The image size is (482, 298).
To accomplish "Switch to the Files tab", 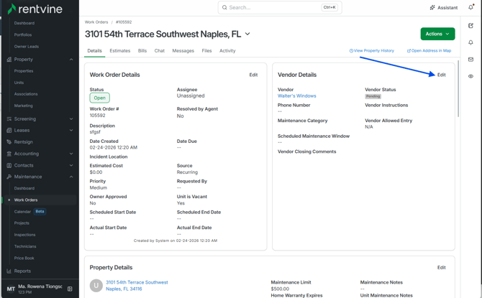I will 206,51.
